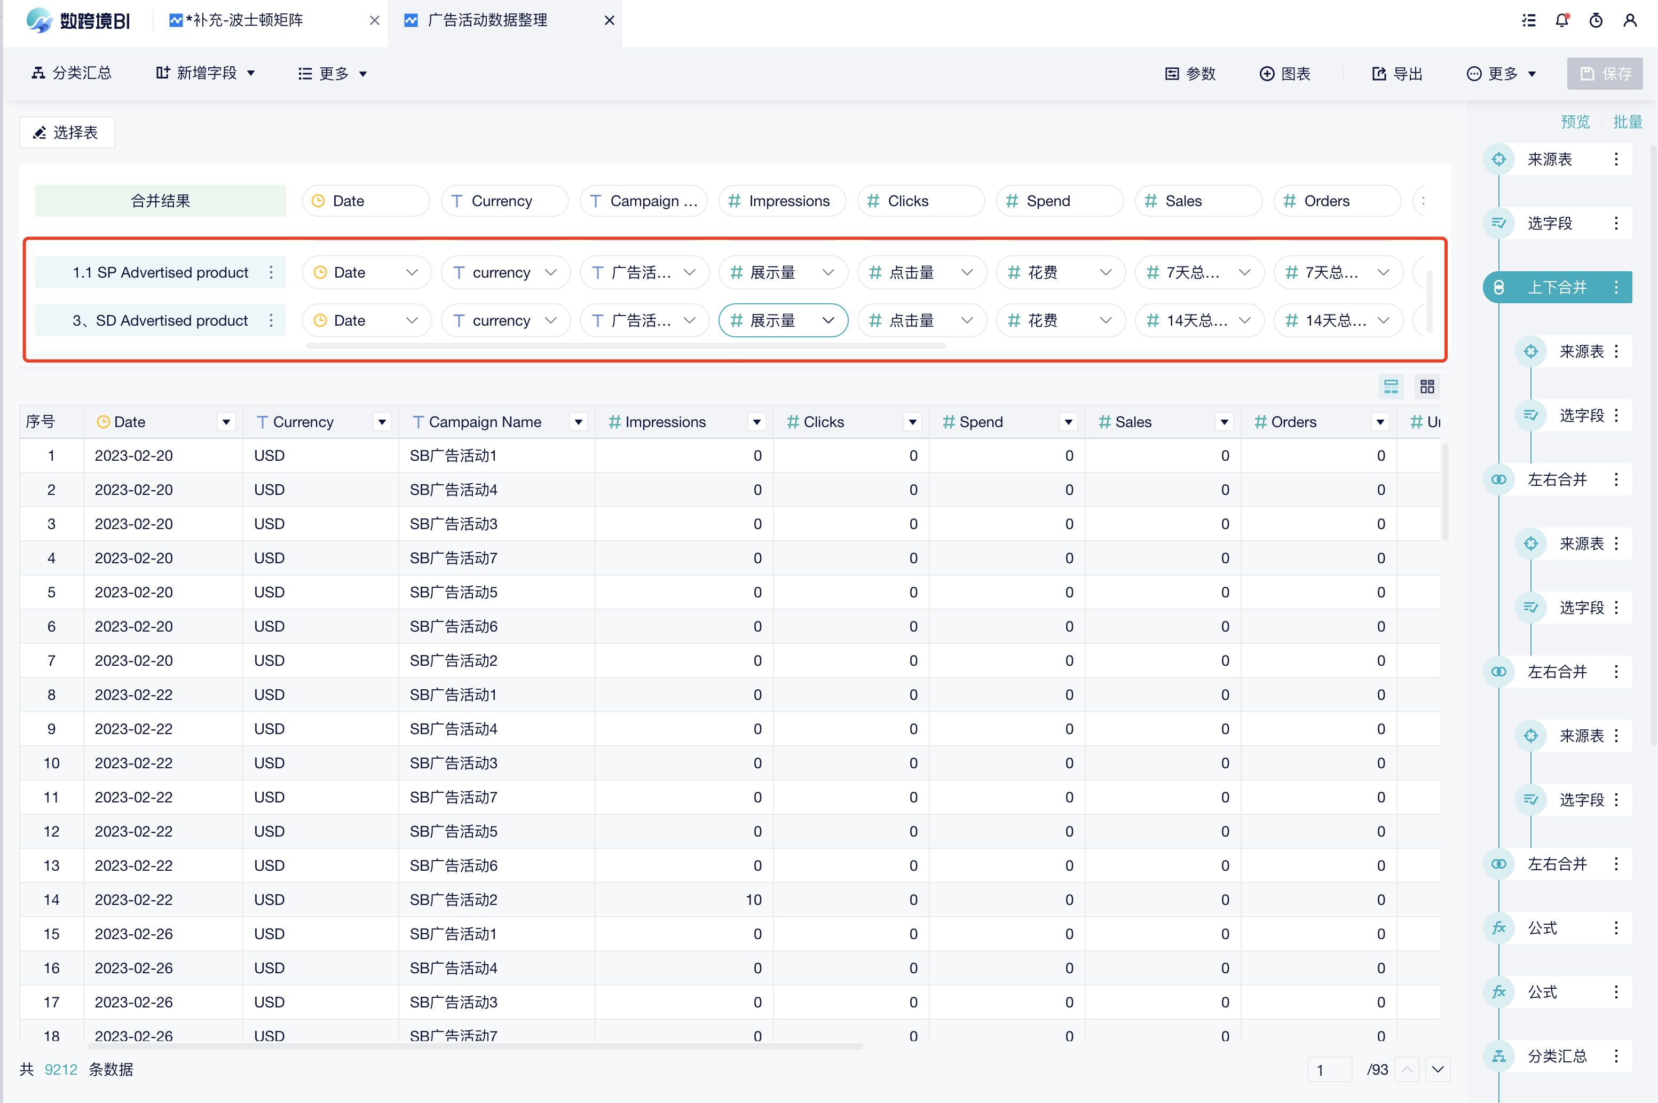
Task: Click the toolbar 分类汇总 button
Action: pos(71,73)
